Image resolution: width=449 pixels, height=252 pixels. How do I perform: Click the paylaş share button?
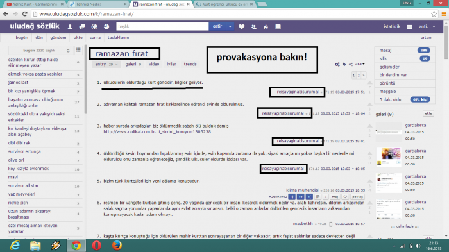(357, 197)
